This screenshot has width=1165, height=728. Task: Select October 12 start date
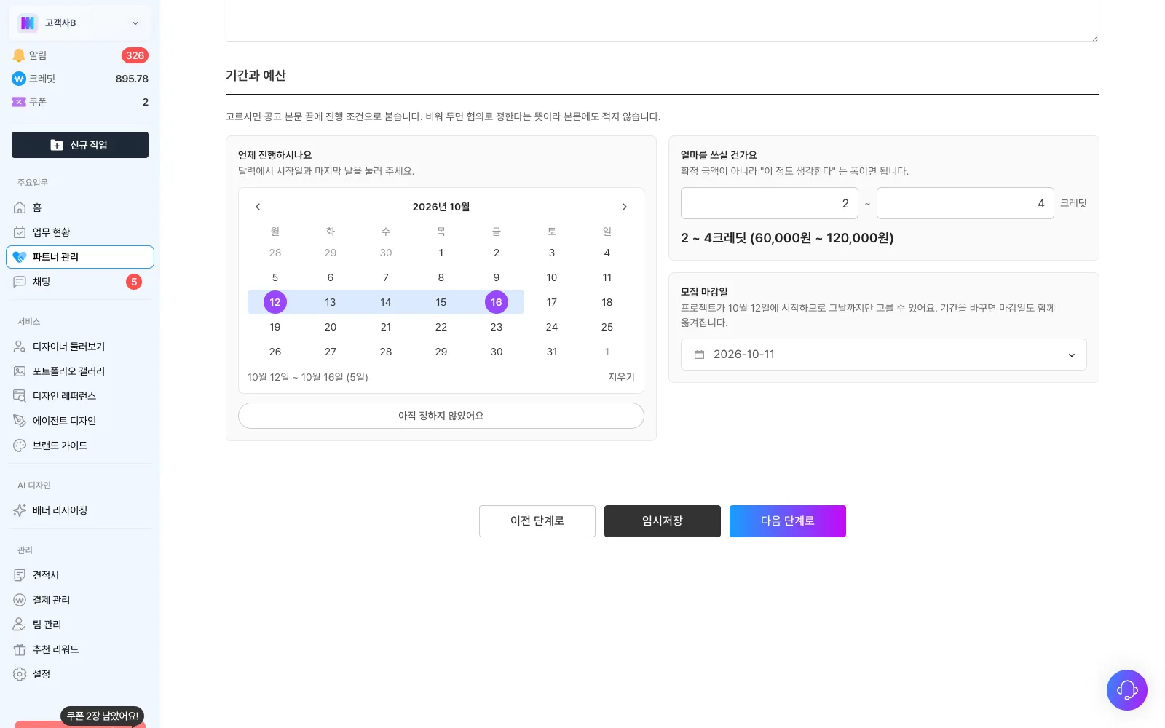pyautogui.click(x=275, y=302)
